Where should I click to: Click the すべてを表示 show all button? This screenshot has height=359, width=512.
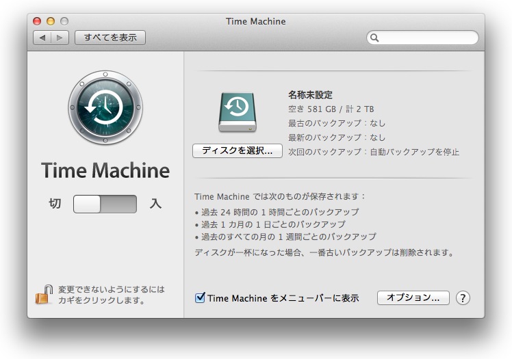click(110, 38)
